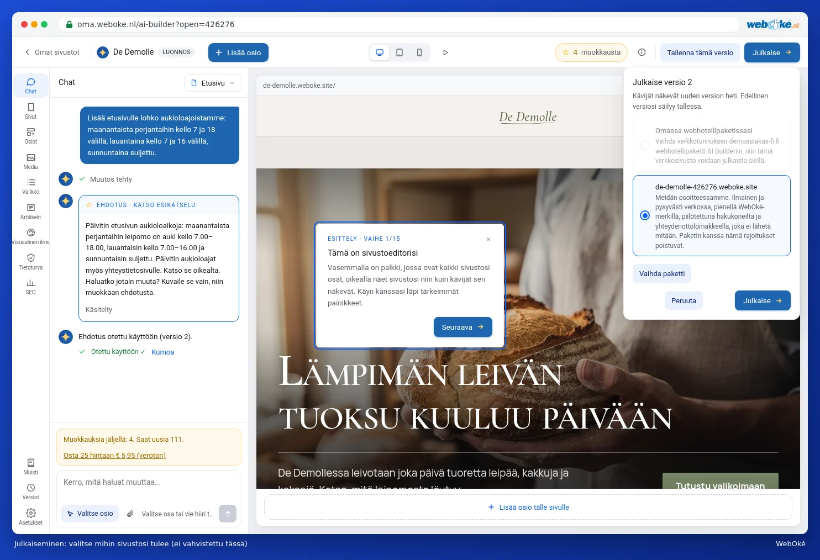Open the Media library
Viewport: 820px width, 560px height.
point(30,161)
